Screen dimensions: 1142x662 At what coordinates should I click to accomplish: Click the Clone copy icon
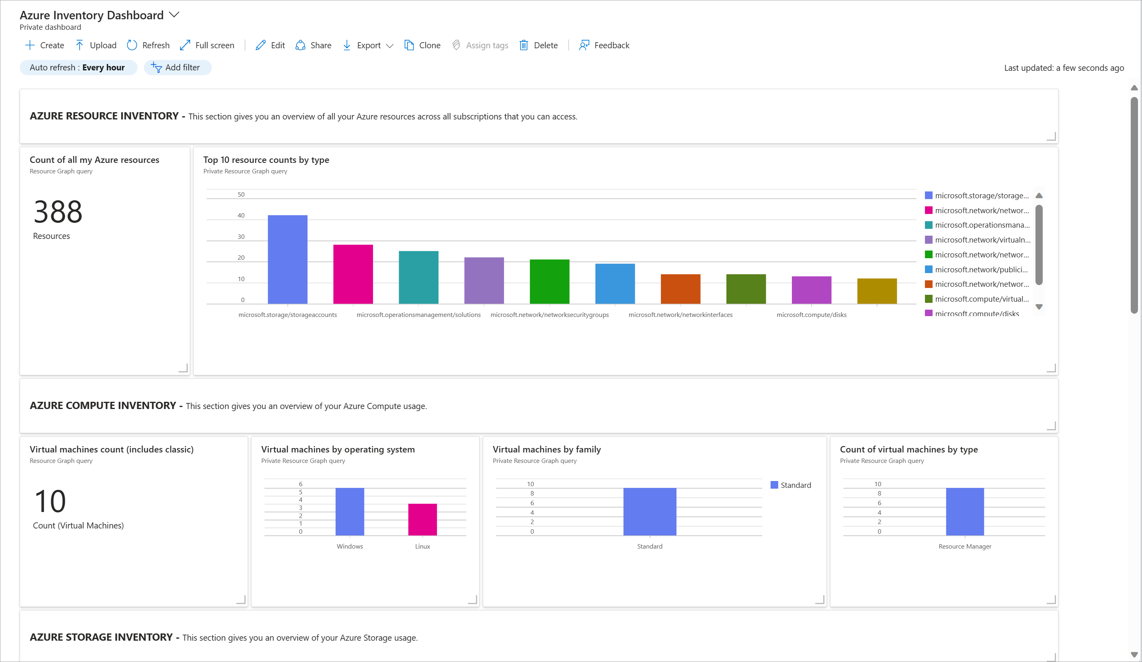[x=409, y=45]
